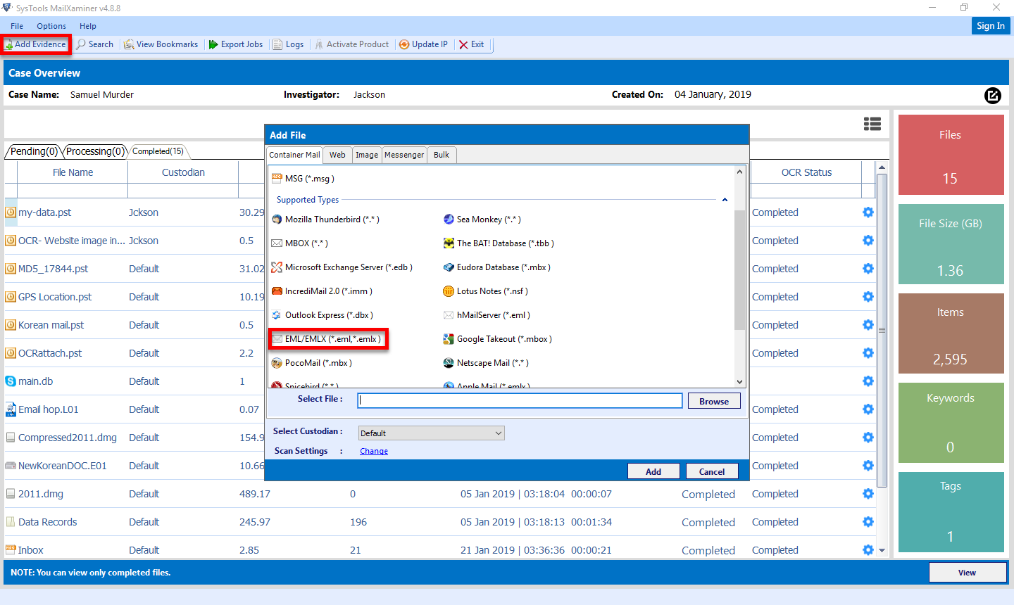This screenshot has width=1014, height=605.
Task: Open settings gear for main.db row
Action: click(868, 381)
